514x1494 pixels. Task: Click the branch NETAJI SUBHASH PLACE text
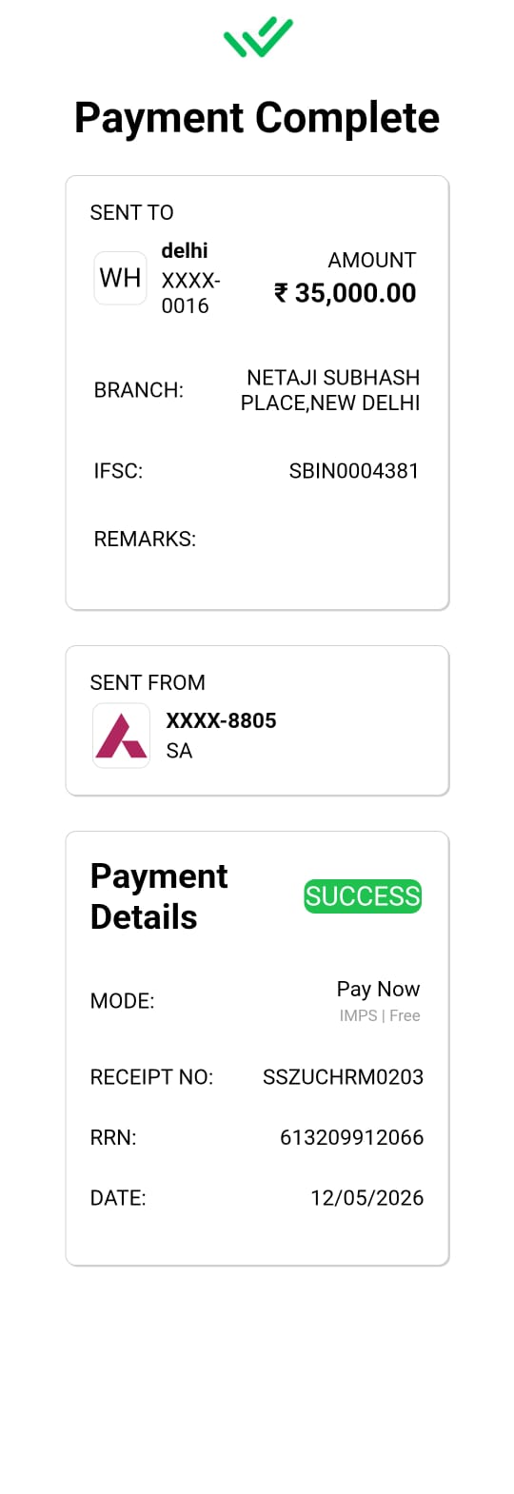coord(330,390)
